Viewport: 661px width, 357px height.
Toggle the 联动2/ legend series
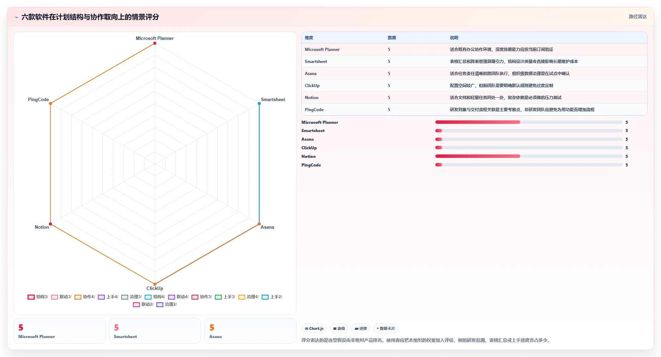point(143,304)
